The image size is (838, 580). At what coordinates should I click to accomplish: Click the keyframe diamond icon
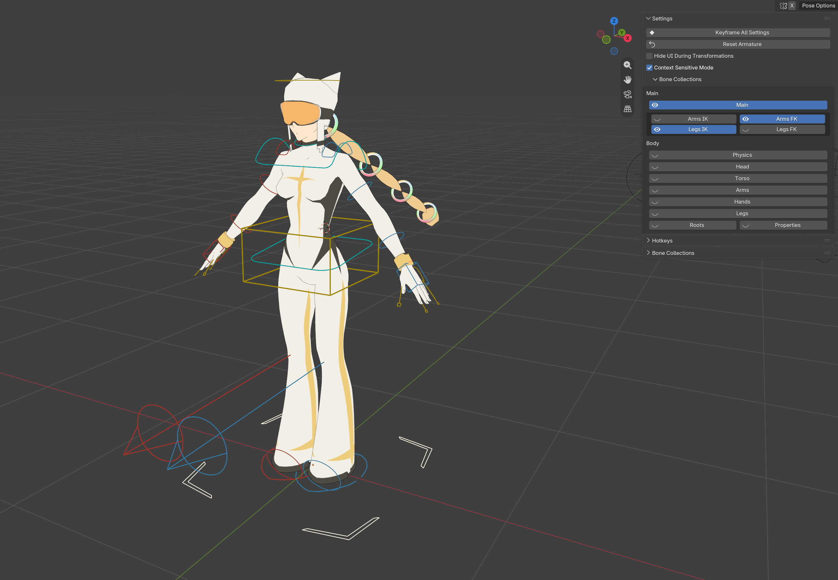coord(652,33)
